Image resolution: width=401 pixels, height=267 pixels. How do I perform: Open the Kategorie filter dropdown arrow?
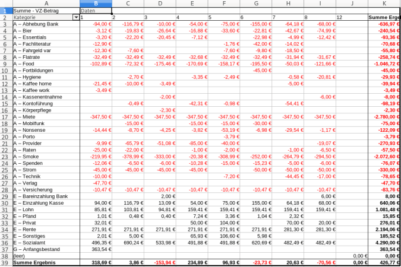[75, 18]
